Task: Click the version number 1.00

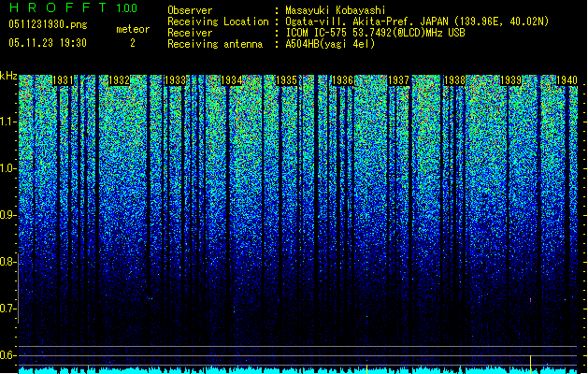Action: coord(127,8)
